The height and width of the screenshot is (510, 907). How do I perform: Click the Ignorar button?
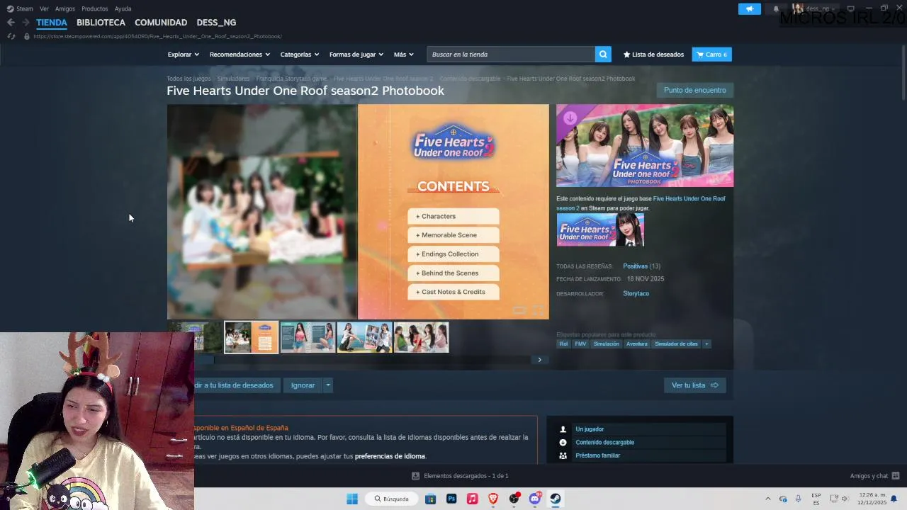pos(303,385)
